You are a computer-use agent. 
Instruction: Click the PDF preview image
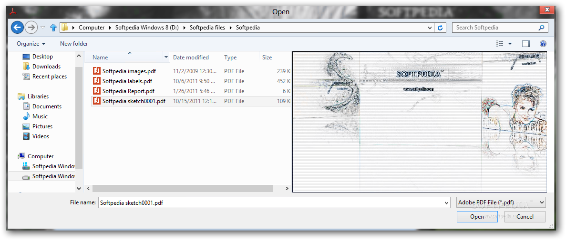click(420, 122)
